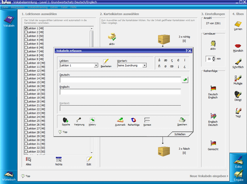Open History in vocabulary dialog

(x=92, y=121)
